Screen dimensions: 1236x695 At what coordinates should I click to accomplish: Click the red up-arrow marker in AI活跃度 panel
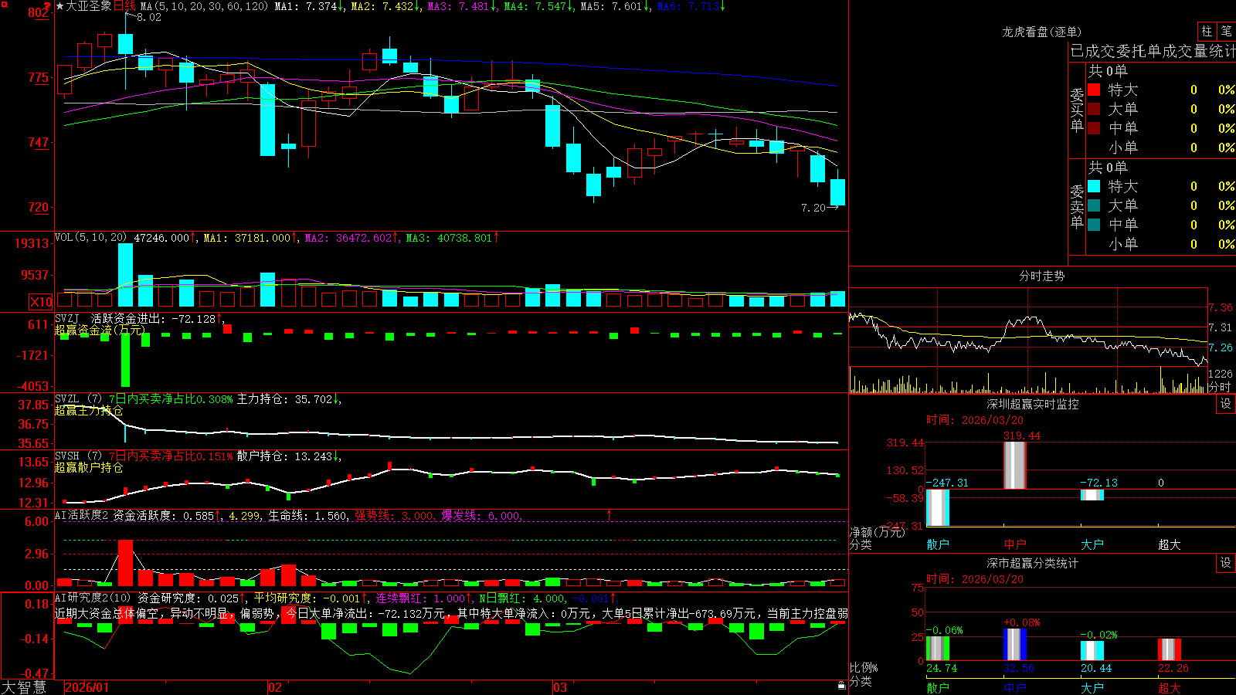point(610,514)
